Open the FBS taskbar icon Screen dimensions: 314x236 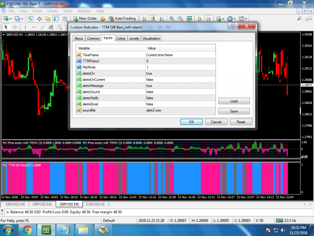pyautogui.click(x=46, y=230)
